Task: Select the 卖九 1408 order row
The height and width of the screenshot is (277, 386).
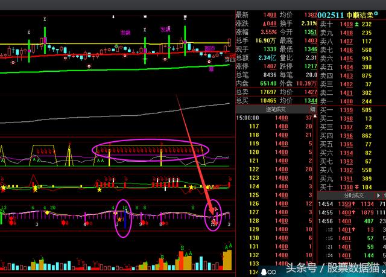Action: [346, 33]
